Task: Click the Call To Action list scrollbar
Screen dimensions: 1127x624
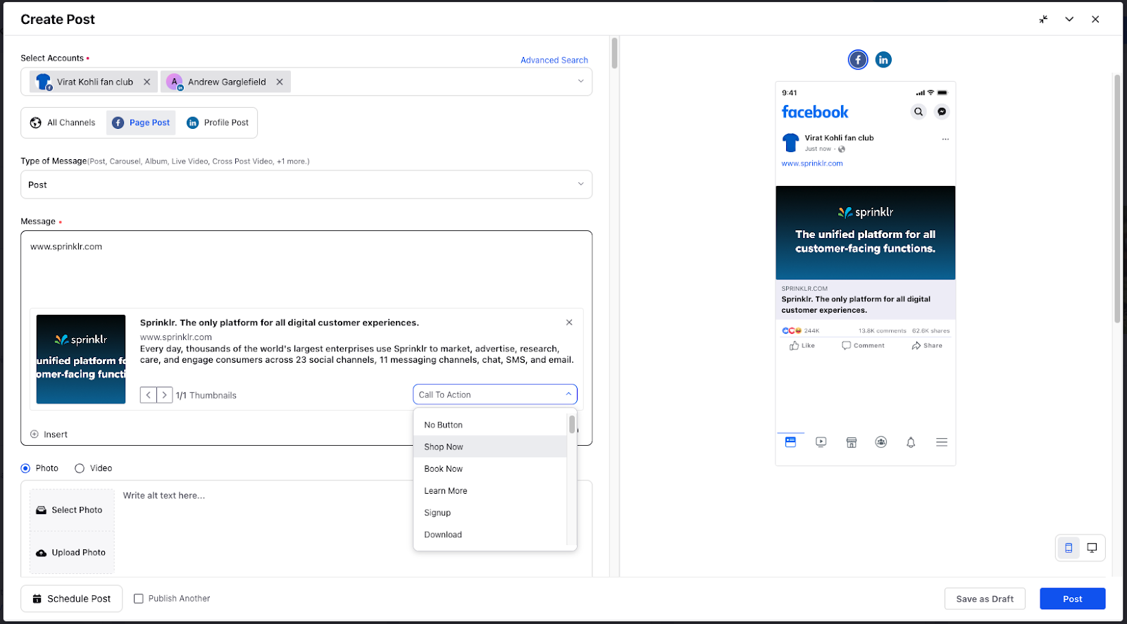Action: (x=571, y=424)
